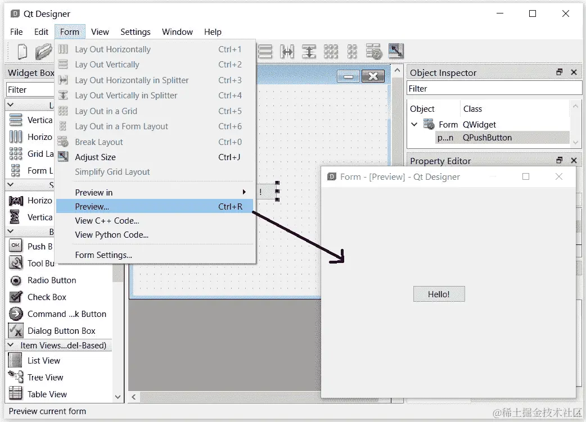Click the form window's close X button
This screenshot has height=422, width=586.
[x=373, y=76]
